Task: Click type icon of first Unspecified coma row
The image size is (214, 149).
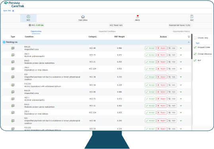Action: coord(13,48)
